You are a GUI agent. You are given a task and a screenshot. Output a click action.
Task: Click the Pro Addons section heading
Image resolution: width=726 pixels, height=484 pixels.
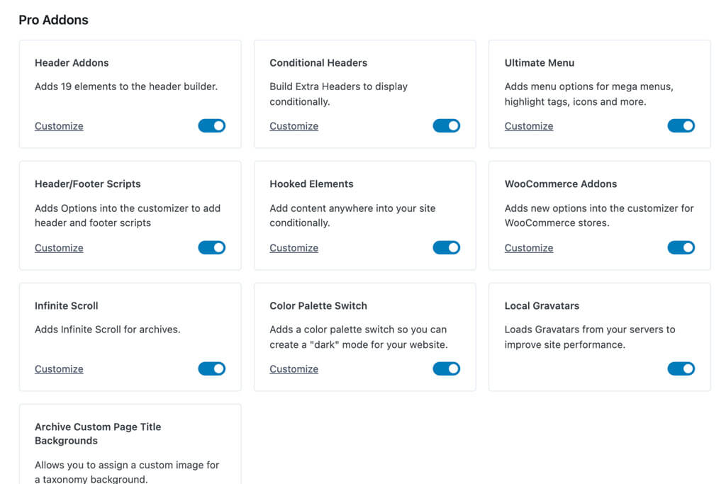pos(54,20)
